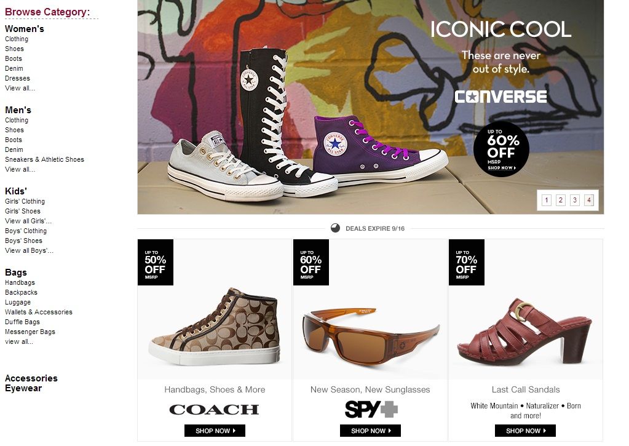Open the Accessories category

31,378
